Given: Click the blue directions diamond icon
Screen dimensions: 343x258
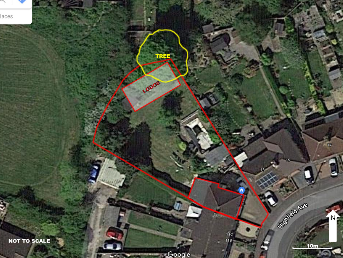Looking at the screenshot, I should 22,1.
